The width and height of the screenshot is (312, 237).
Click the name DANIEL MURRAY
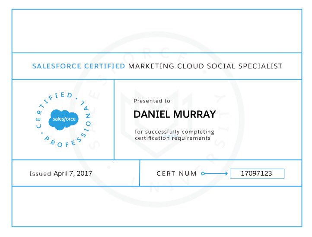(x=175, y=114)
